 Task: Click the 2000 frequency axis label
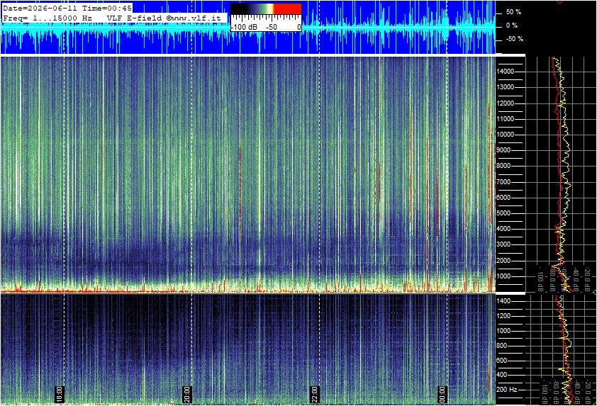(x=503, y=261)
